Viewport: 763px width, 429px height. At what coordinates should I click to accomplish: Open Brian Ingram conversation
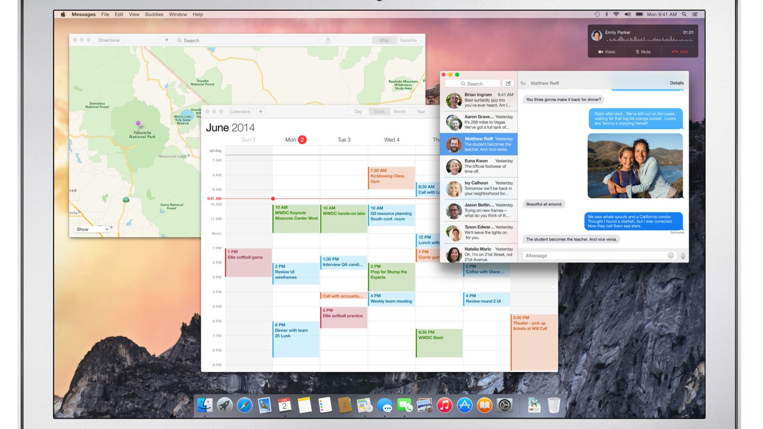(x=478, y=100)
